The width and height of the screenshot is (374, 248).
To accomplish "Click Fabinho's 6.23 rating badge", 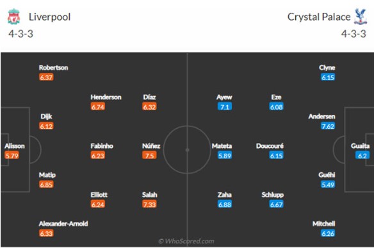I will point(98,156).
